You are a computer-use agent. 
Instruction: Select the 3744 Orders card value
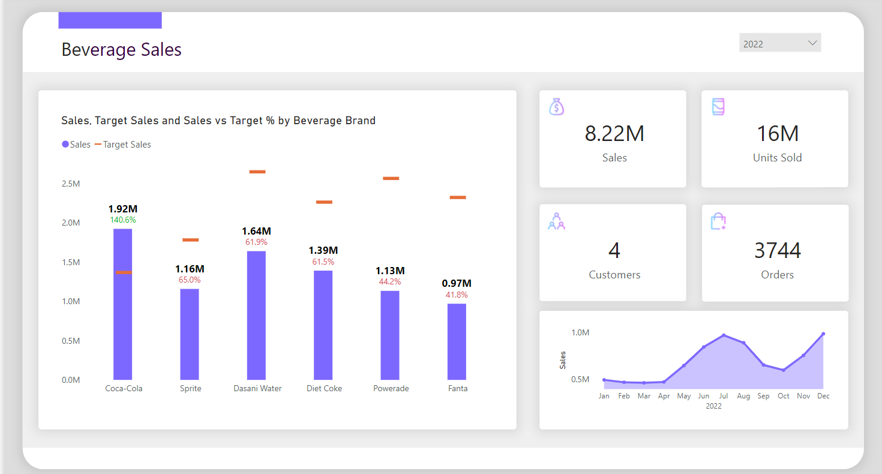777,250
